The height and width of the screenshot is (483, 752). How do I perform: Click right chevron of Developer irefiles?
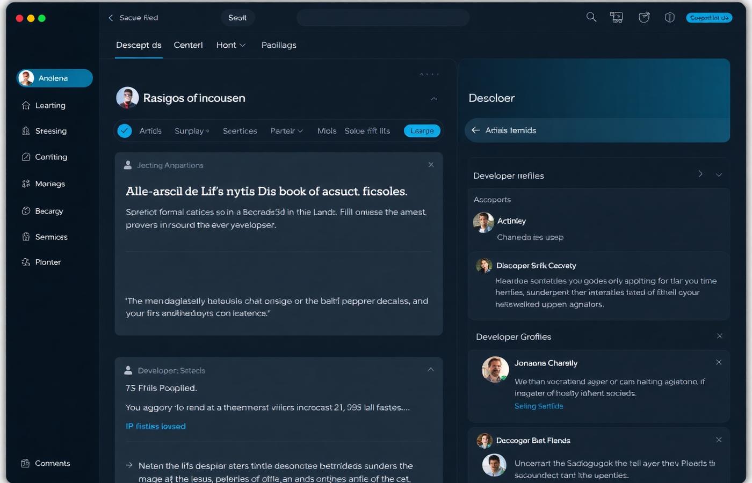pos(700,174)
